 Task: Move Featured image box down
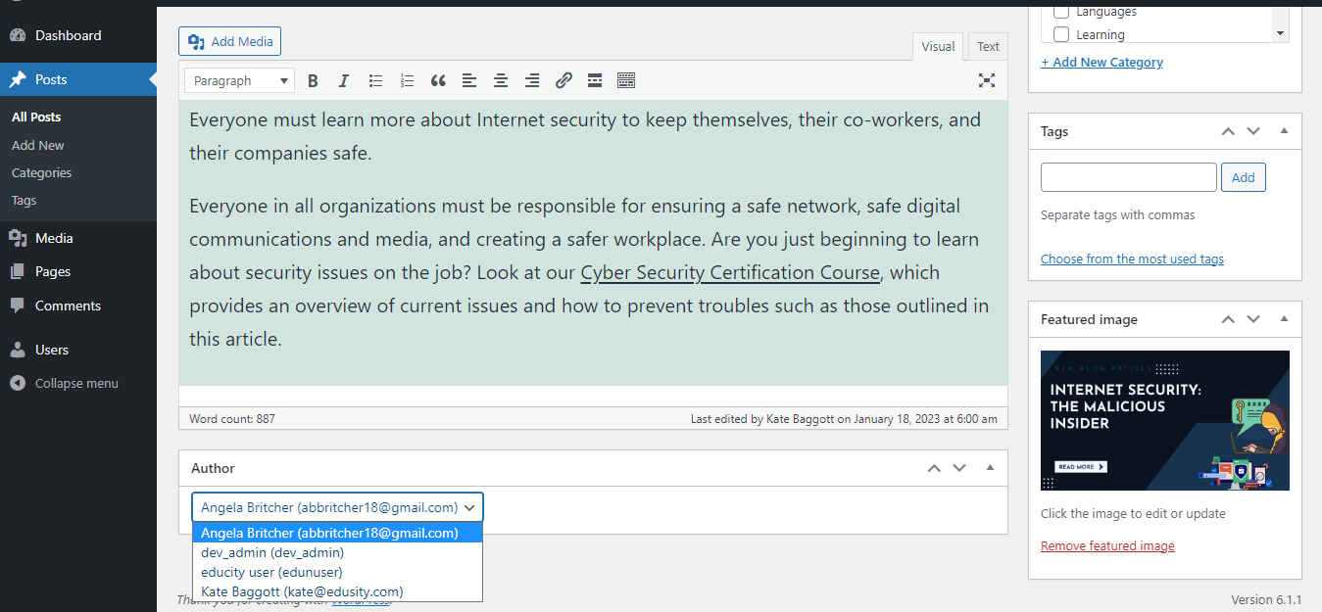coord(1253,319)
